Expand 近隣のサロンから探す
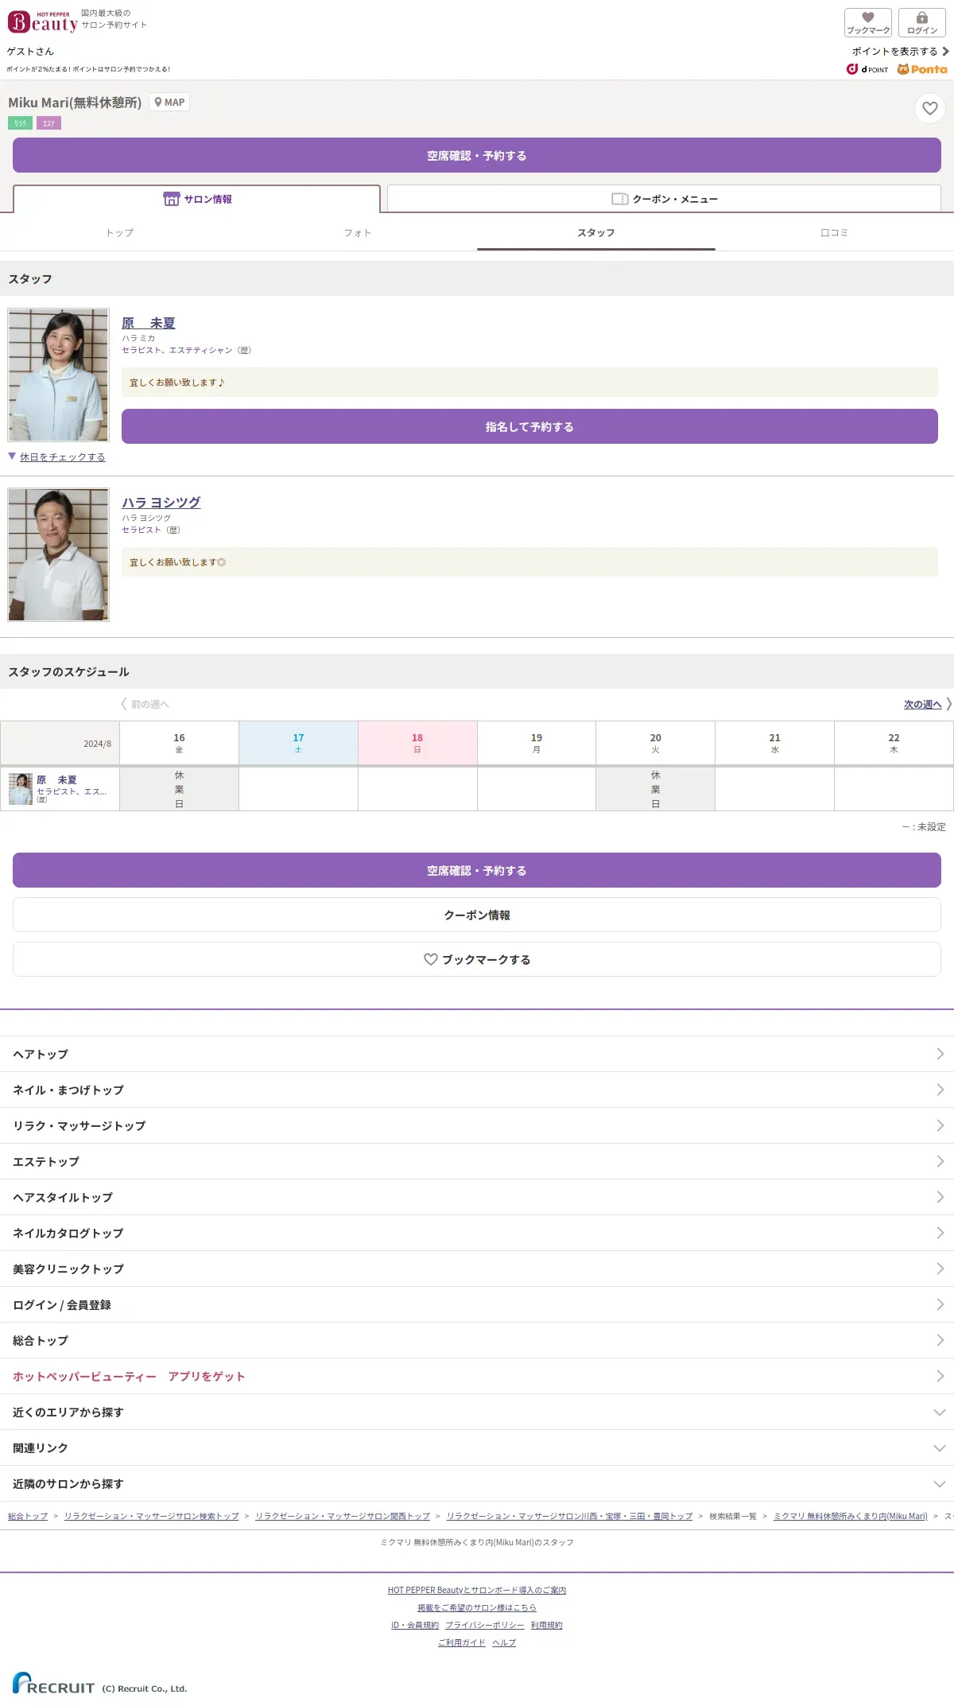 click(477, 1483)
